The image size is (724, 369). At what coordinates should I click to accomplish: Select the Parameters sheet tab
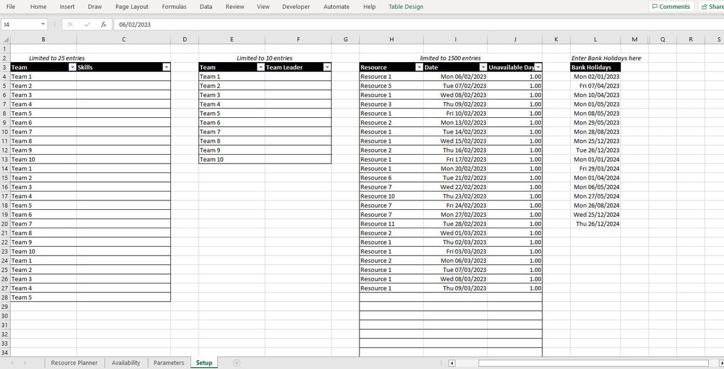(x=168, y=362)
